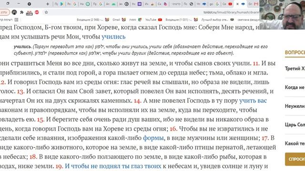This screenshot has height=171, width=305.
Task: Open the Входящие (2 568) bookmark
Action: coord(93,19)
